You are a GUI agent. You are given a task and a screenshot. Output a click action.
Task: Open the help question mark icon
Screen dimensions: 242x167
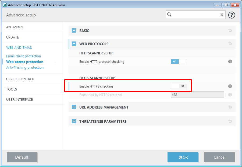[x=232, y=15]
